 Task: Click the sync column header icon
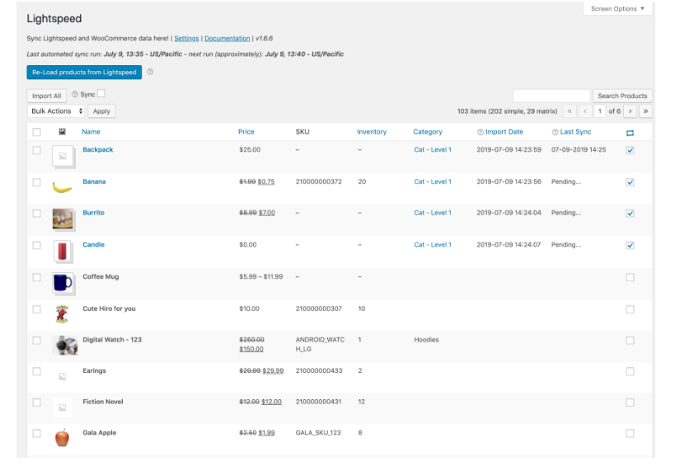tap(630, 132)
